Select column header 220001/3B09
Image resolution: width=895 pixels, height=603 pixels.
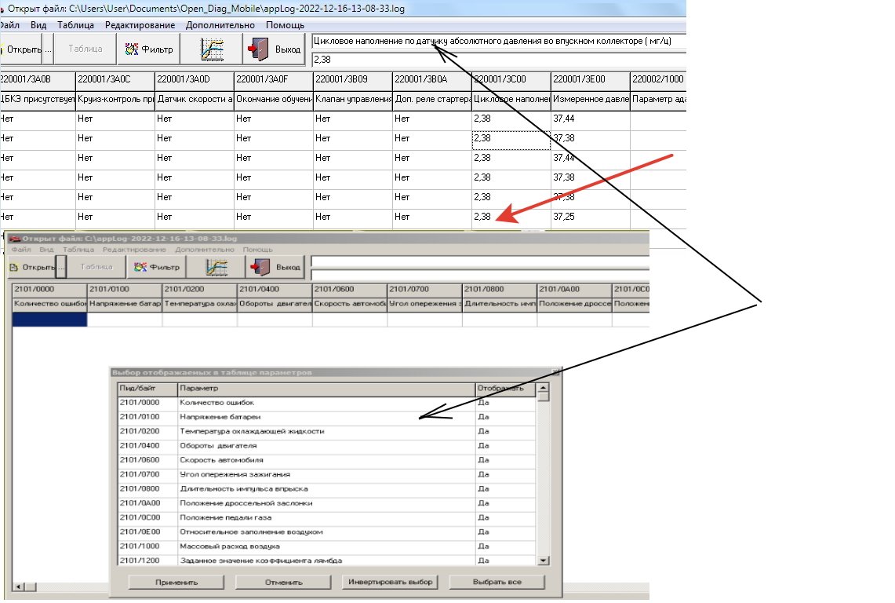pyautogui.click(x=353, y=79)
